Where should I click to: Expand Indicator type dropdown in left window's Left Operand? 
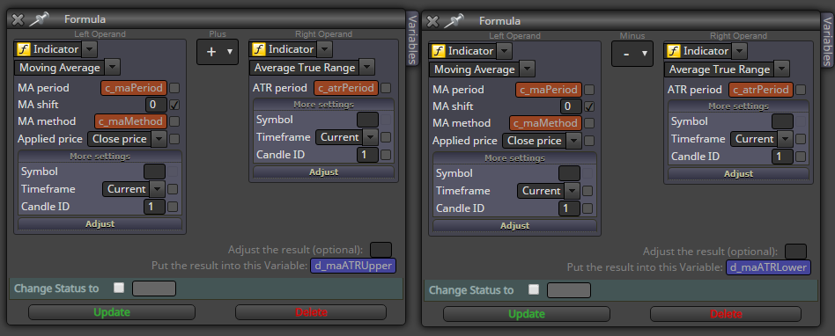[90, 49]
